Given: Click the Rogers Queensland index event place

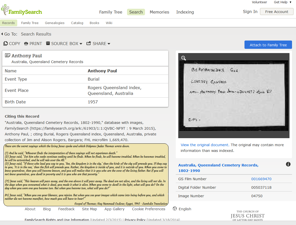Looking at the screenshot, I should [x=114, y=91].
